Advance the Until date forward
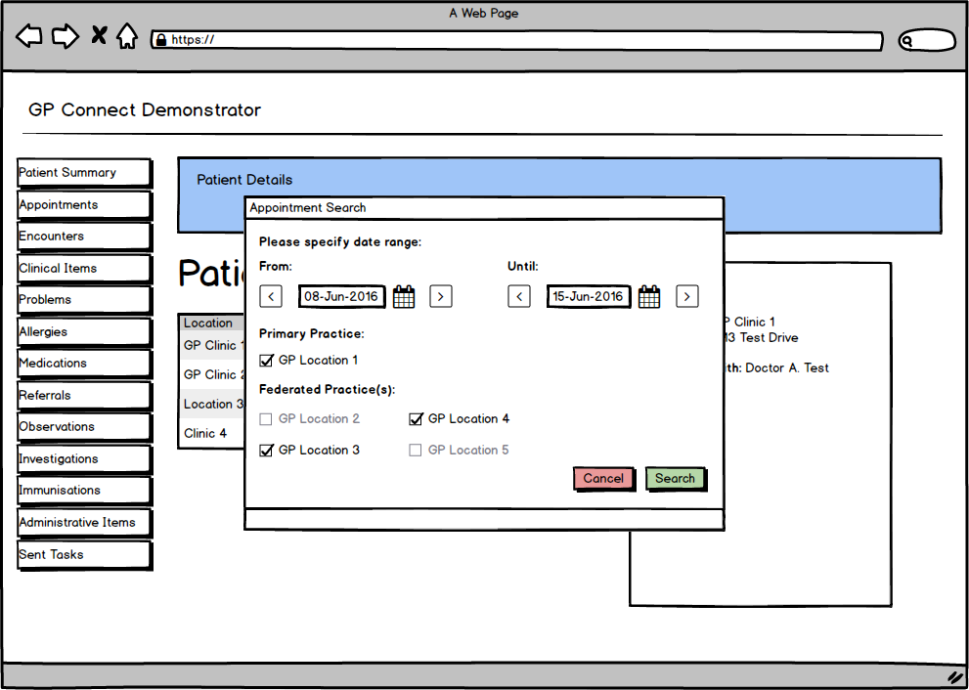The image size is (969, 690). pos(687,296)
